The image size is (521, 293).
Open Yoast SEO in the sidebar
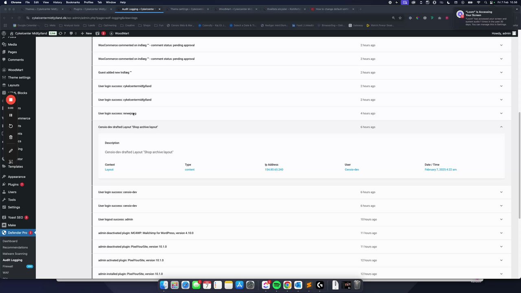(15, 217)
